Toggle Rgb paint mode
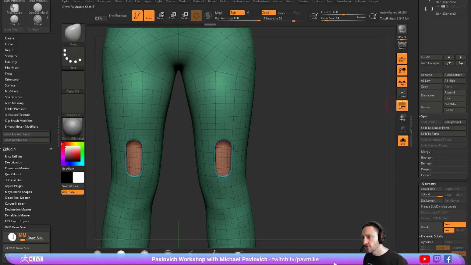The width and height of the screenshot is (471, 265). pos(237,13)
